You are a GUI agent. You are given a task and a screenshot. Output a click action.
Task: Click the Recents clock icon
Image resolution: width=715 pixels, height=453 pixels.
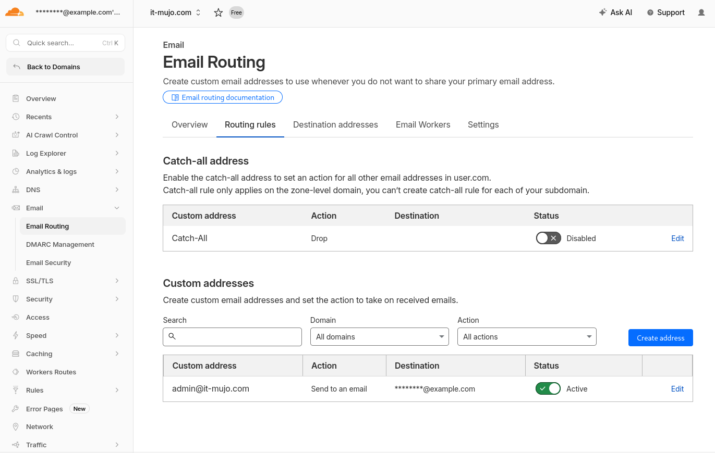click(16, 117)
